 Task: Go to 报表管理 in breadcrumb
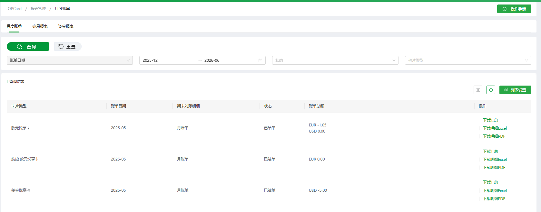tap(38, 9)
